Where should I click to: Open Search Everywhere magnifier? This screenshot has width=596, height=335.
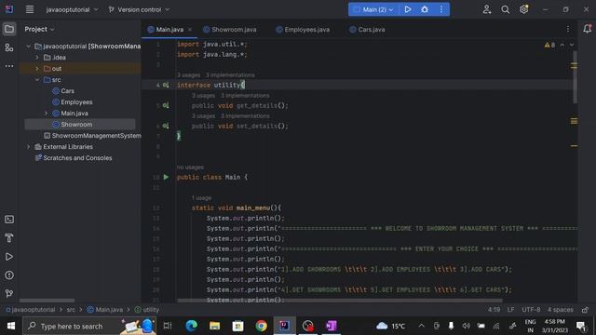(x=505, y=9)
